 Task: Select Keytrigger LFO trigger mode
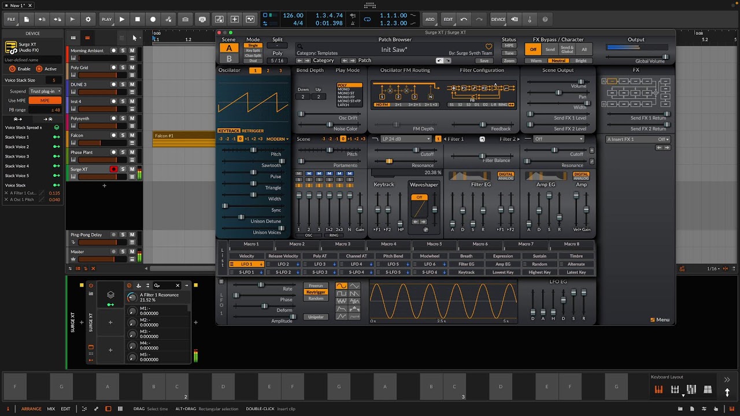(316, 292)
